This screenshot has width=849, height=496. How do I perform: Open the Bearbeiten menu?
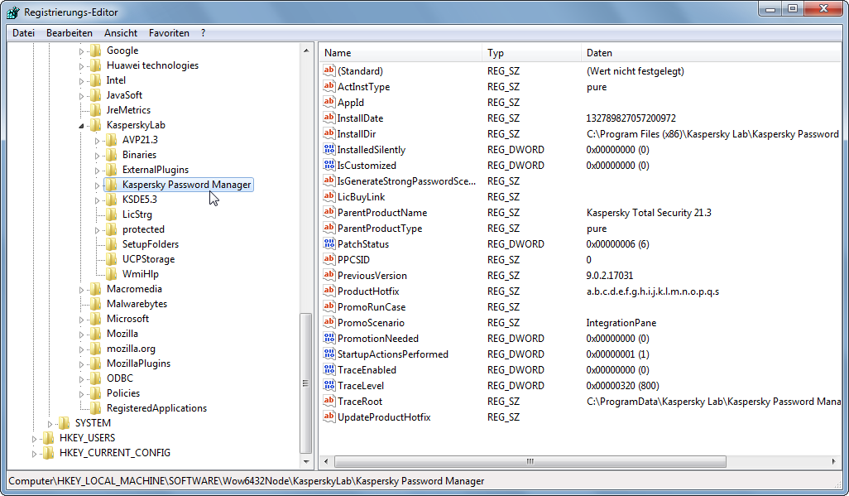[x=70, y=33]
